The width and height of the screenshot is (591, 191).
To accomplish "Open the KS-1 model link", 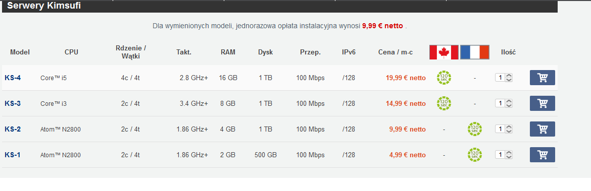I will click(x=13, y=155).
